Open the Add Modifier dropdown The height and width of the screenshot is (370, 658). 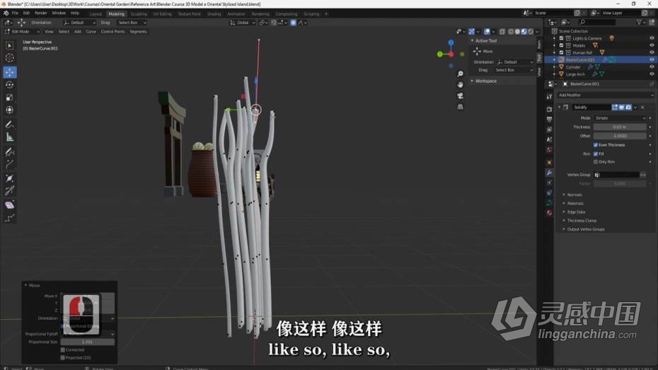point(605,96)
